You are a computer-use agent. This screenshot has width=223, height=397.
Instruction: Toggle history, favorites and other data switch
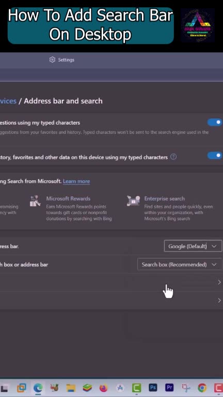coord(215,156)
